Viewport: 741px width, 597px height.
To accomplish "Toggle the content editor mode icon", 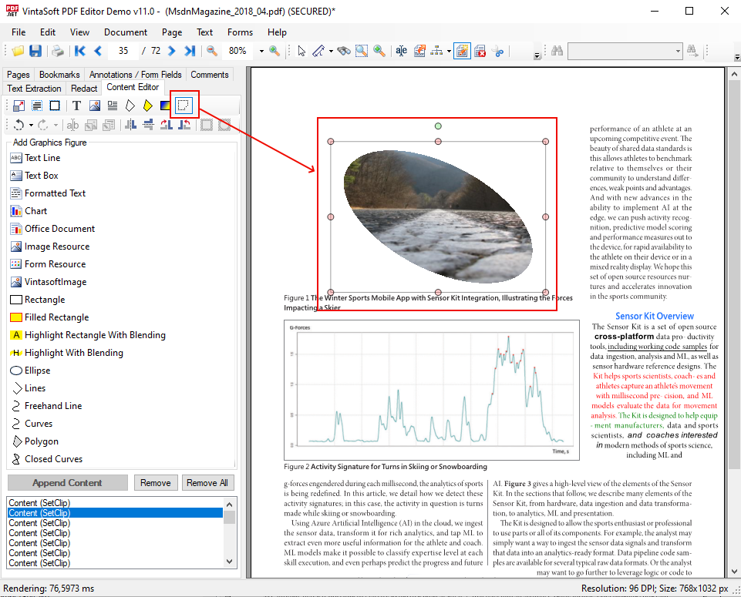I will pos(462,51).
